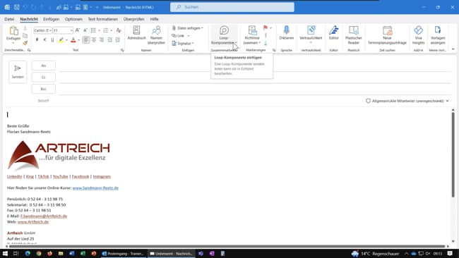Click the red follow-up flag
Viewport: 459px width, 258px height.
point(266,27)
